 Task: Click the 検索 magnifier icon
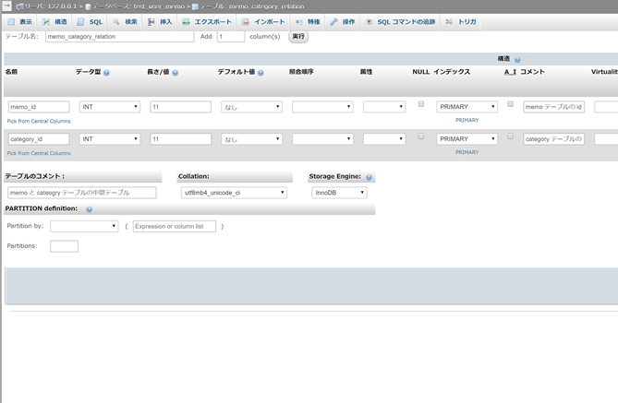115,22
